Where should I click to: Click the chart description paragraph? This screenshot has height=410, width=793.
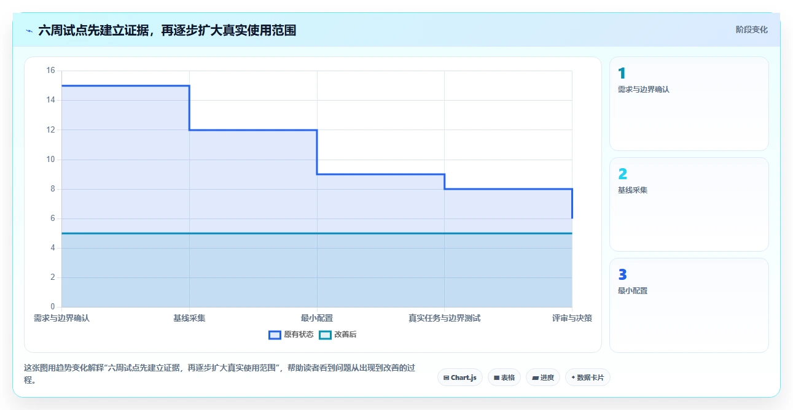[x=219, y=374]
